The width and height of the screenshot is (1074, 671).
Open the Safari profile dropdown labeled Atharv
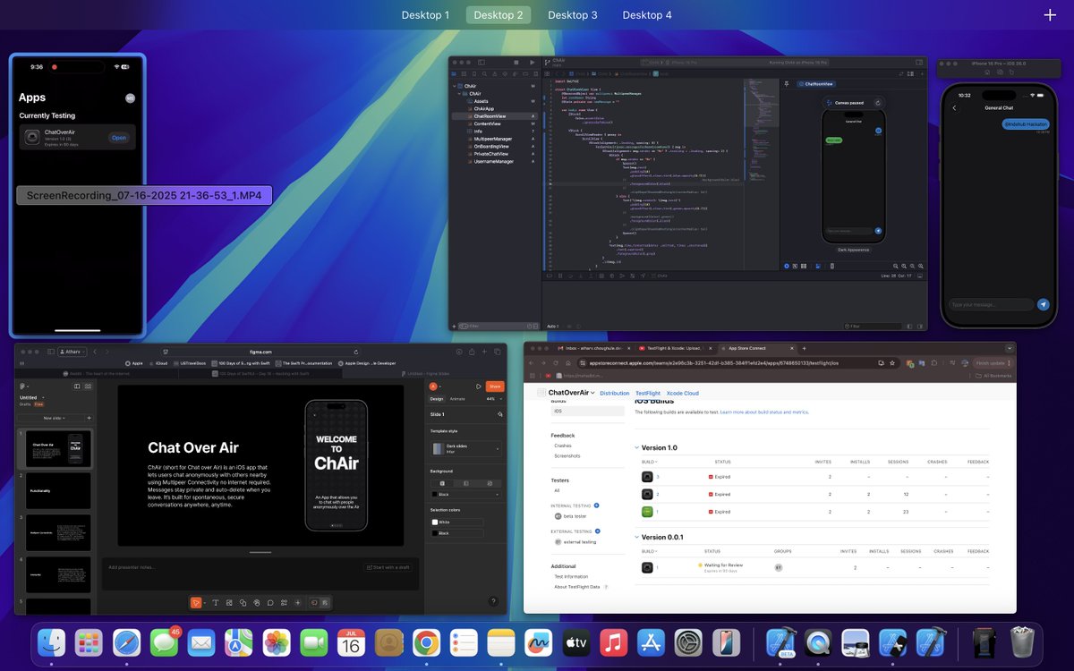click(72, 352)
